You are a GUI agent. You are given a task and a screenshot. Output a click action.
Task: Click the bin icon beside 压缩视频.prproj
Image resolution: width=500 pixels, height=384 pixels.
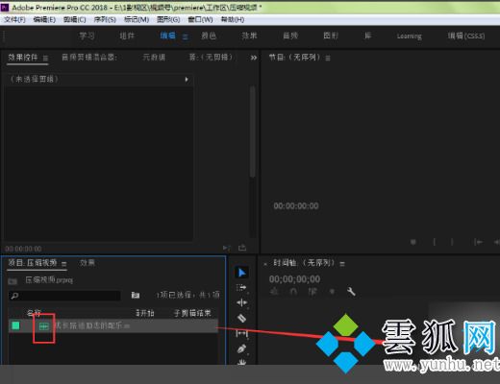pyautogui.click(x=12, y=281)
